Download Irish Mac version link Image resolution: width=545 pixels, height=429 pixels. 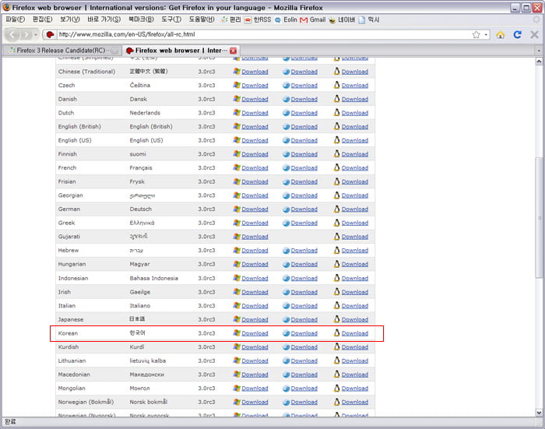click(304, 292)
